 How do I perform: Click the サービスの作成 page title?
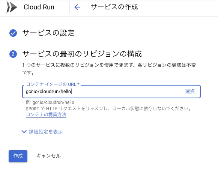tap(114, 7)
